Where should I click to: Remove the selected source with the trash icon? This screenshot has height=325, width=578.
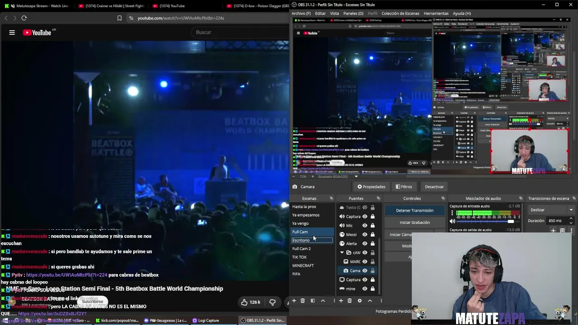click(350, 301)
